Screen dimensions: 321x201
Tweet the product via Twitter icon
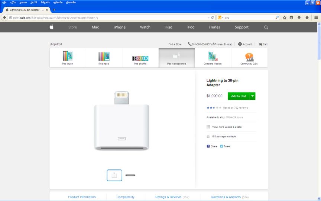[221, 146]
